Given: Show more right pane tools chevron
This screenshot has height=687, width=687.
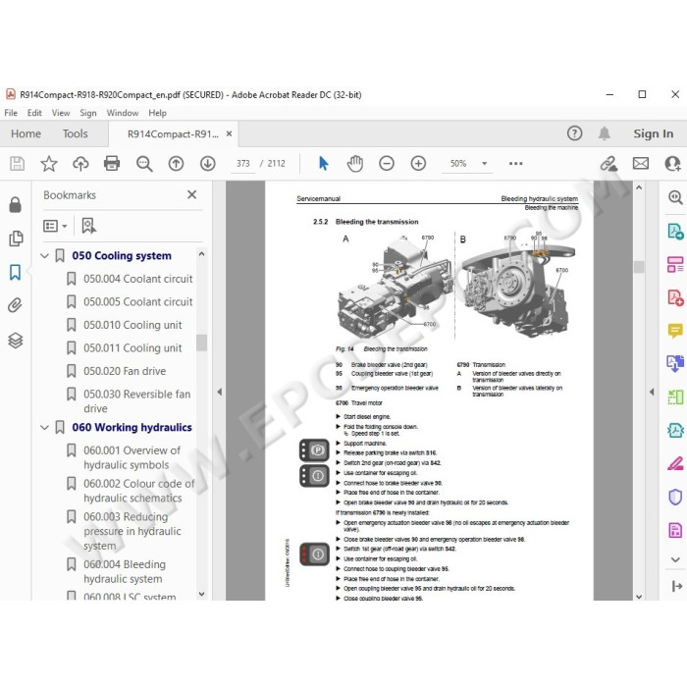Looking at the screenshot, I should tap(675, 559).
